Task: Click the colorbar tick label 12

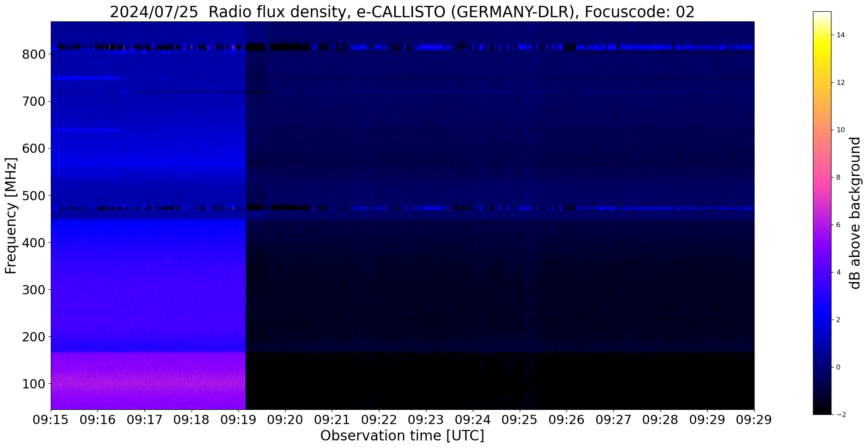Action: 841,83
